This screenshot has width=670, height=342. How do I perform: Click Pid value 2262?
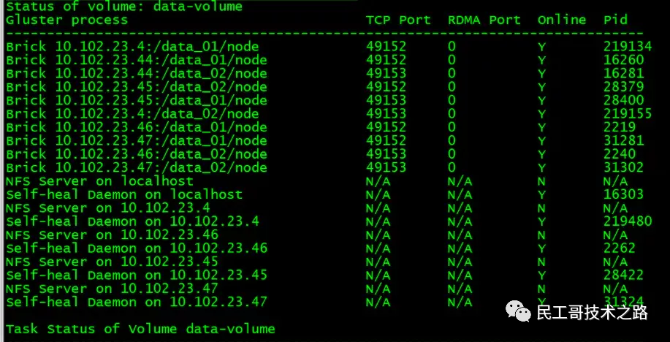(x=620, y=248)
